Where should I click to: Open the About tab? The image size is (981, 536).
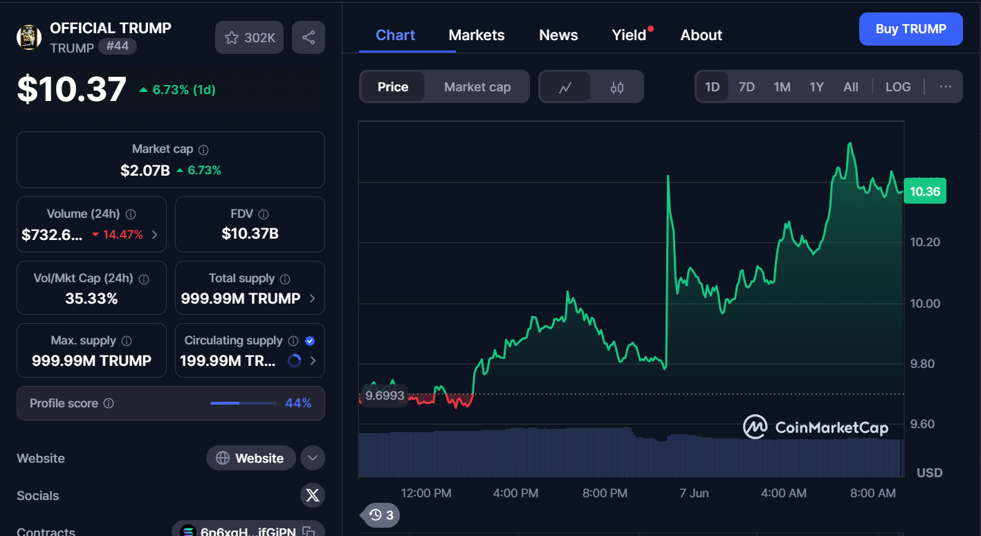point(702,35)
